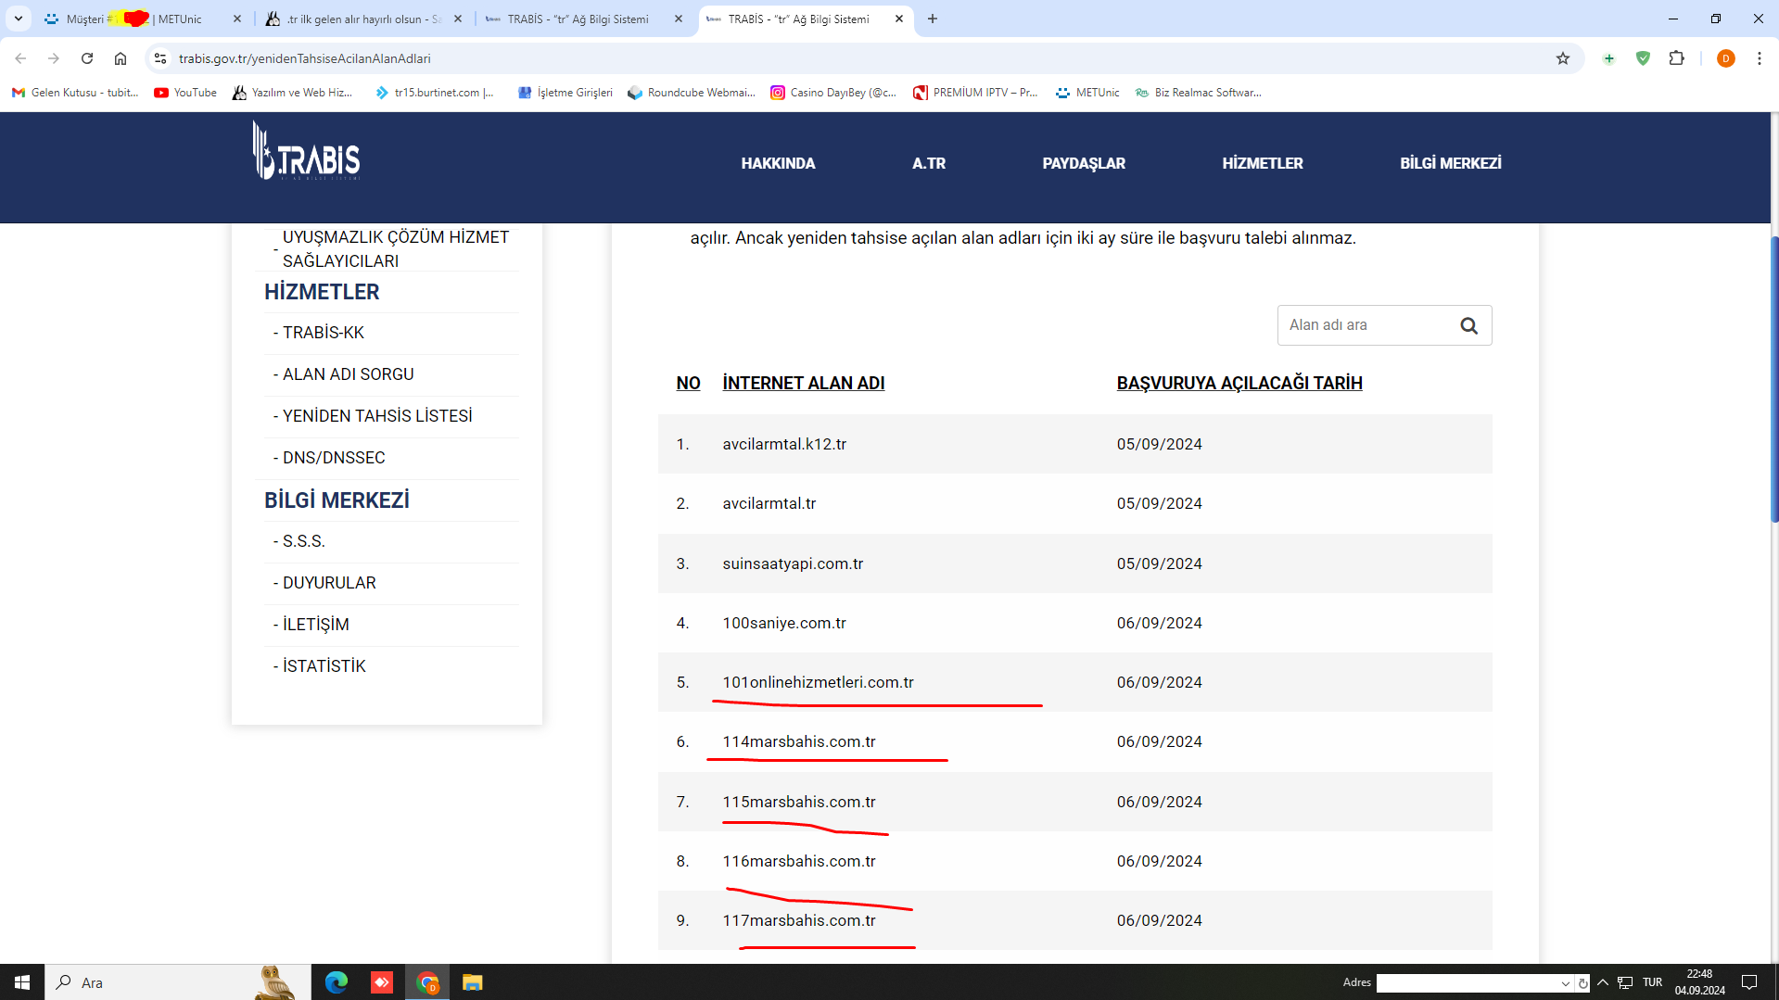Close the '.tr ilk gelen alır' tab
Screen dimensions: 1779x1000
(x=458, y=19)
